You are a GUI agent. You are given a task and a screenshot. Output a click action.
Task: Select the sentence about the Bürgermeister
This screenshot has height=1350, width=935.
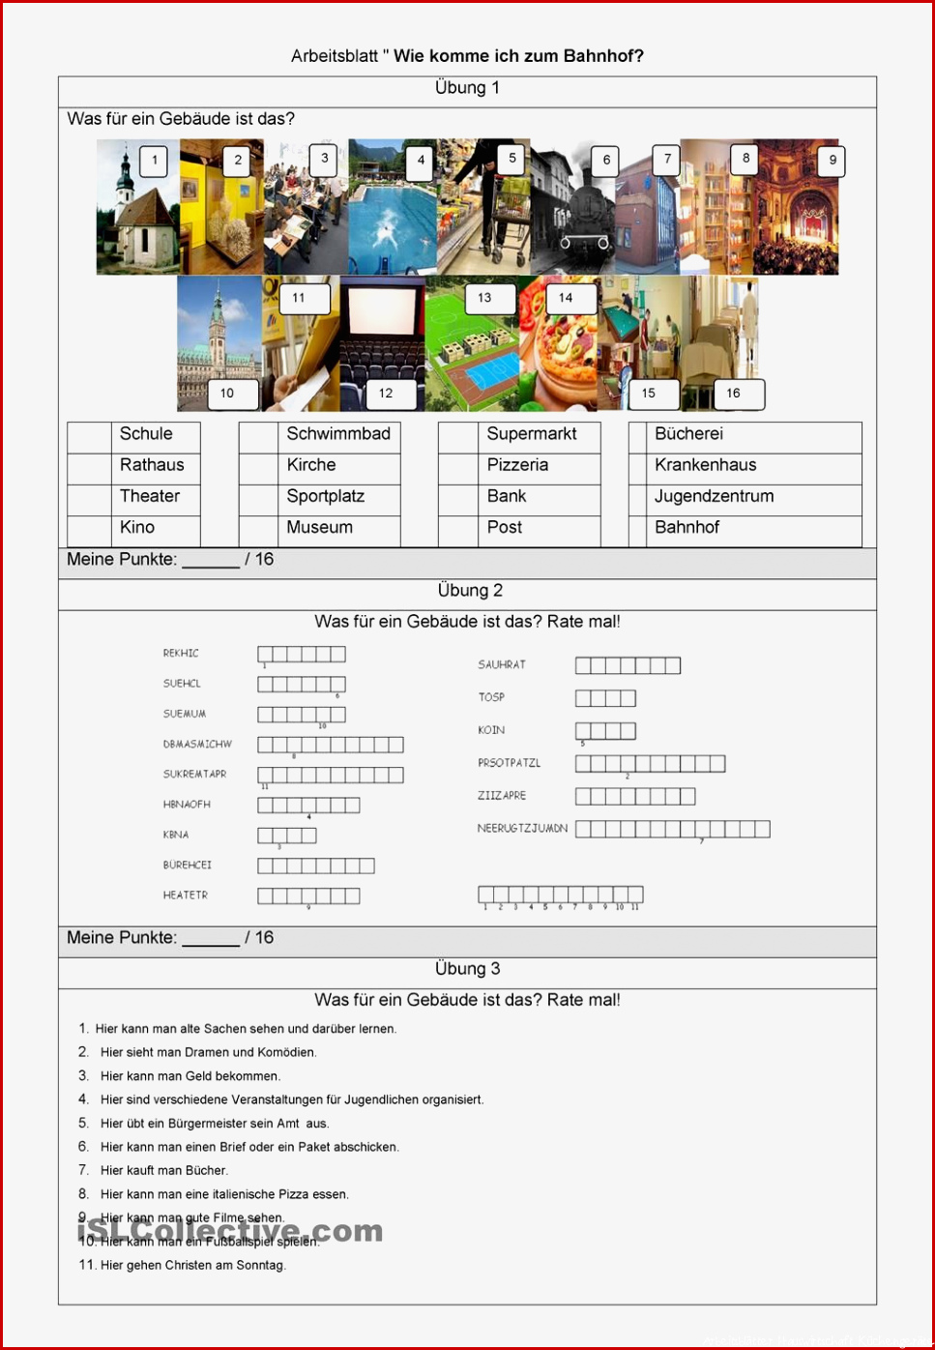pyautogui.click(x=215, y=1124)
